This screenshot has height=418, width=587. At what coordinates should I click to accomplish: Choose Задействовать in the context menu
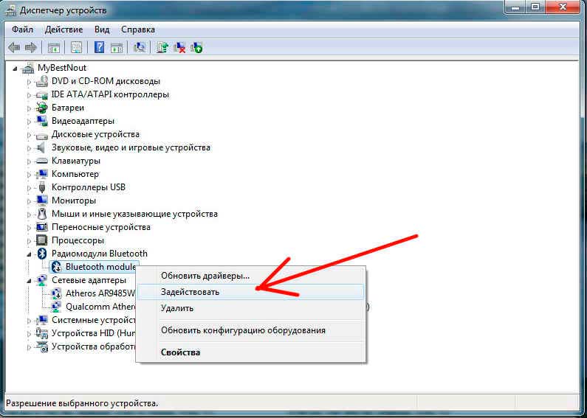tap(251, 292)
